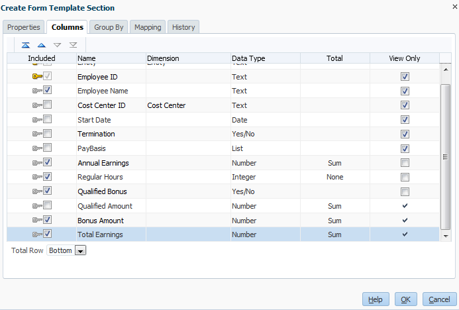Click the Regular Hours Total cell showing None

pyautogui.click(x=334, y=177)
